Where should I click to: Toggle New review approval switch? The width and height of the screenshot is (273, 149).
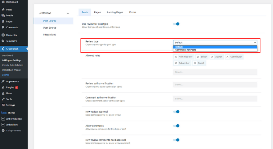tap(176, 112)
